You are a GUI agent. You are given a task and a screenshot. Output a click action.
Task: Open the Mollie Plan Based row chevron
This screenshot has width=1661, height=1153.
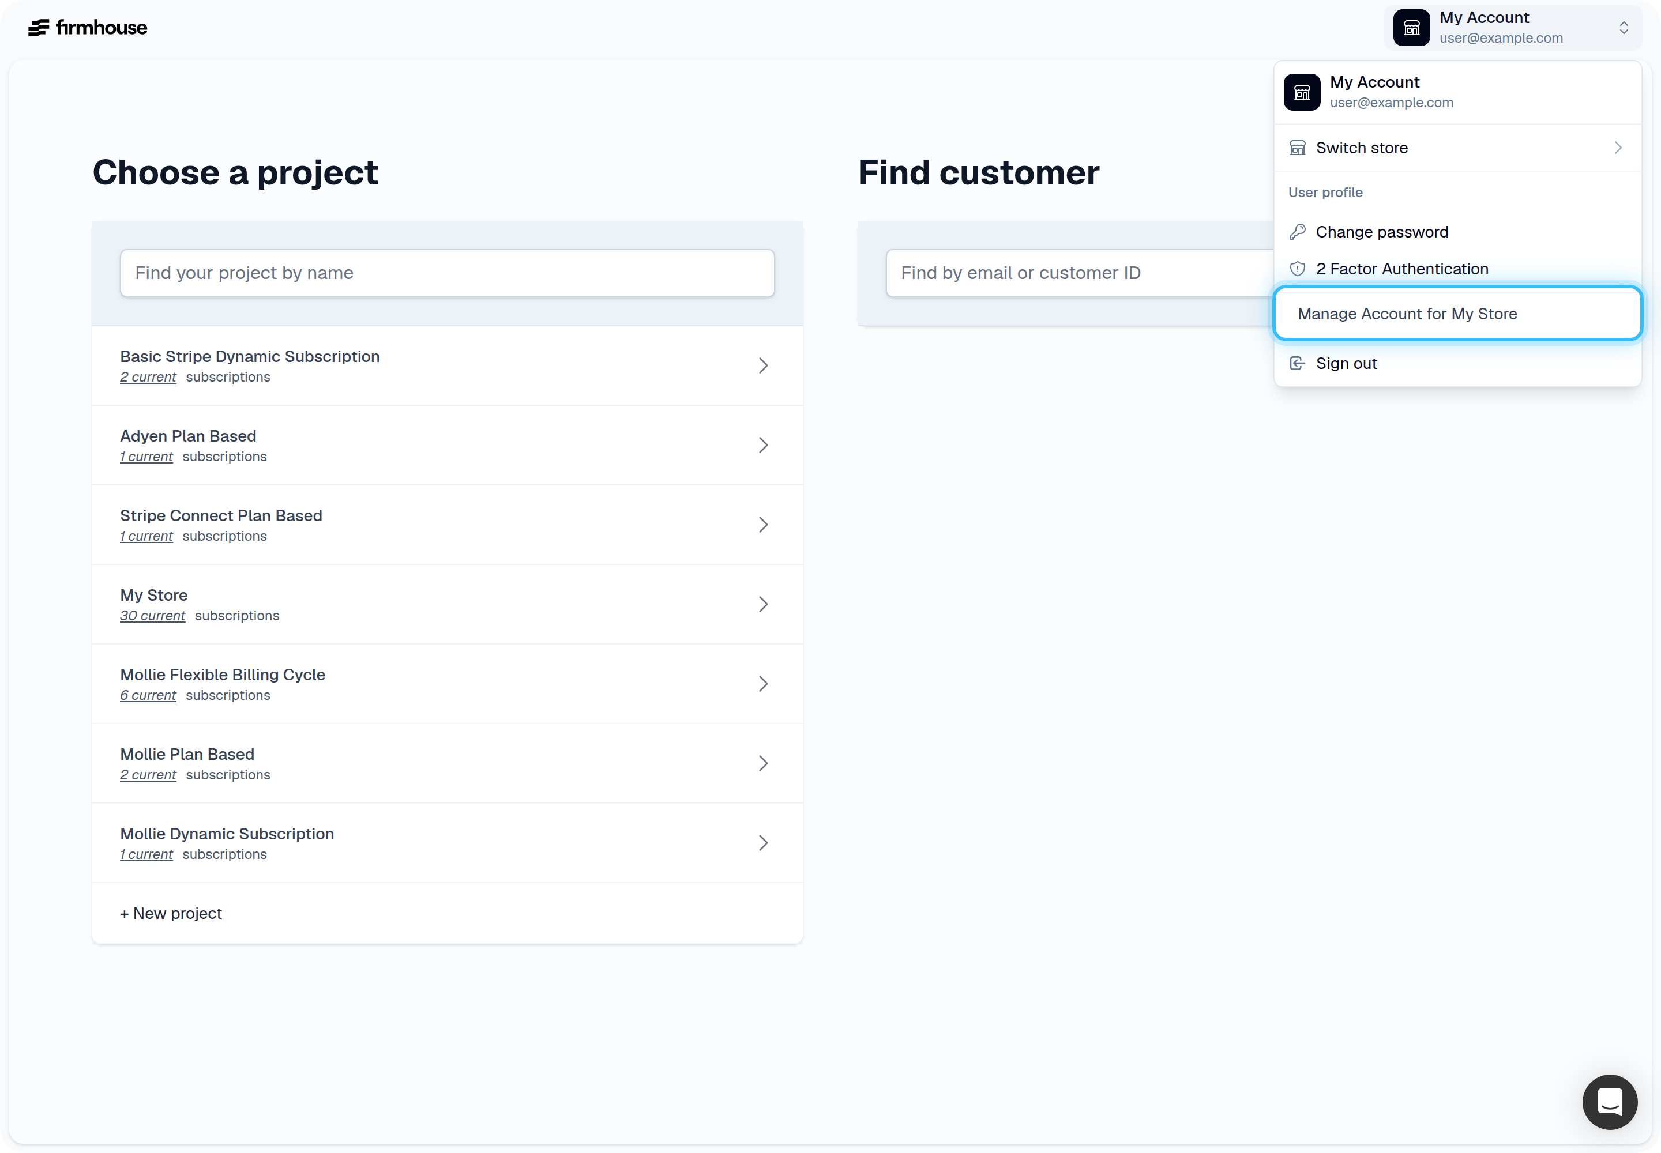pos(762,763)
